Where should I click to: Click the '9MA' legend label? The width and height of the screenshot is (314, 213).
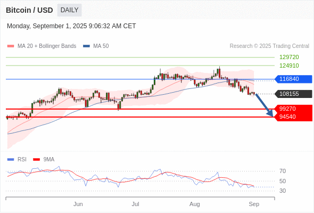click(x=49, y=160)
